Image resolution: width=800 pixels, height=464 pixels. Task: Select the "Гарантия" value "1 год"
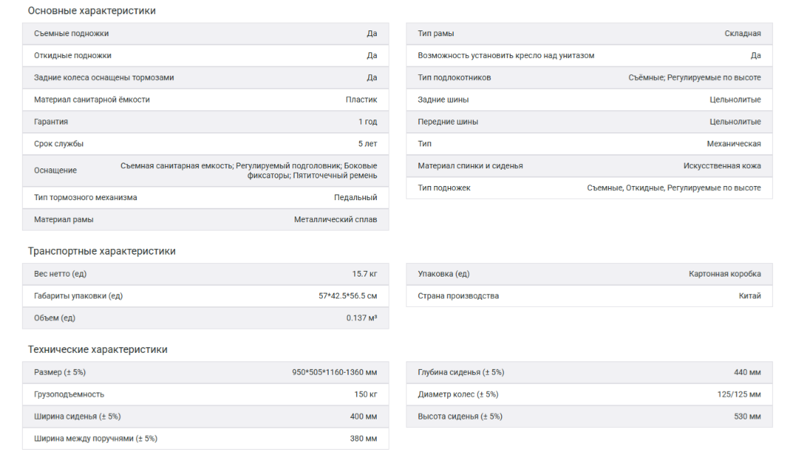pos(367,122)
